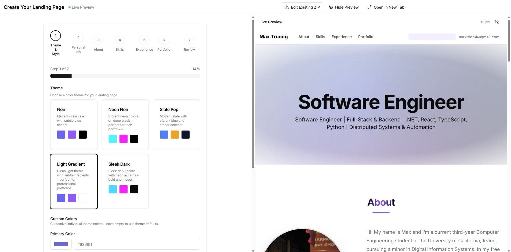The height and width of the screenshot is (252, 511).
Task: Open step 4 Skills
Action: click(120, 40)
